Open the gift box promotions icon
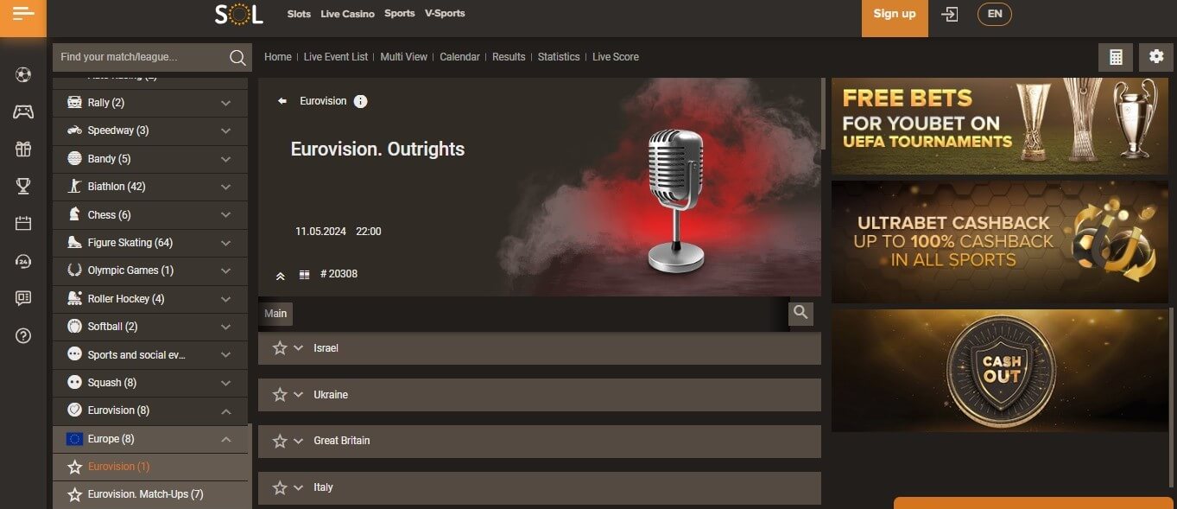Screen dimensions: 1177x509 (23, 150)
